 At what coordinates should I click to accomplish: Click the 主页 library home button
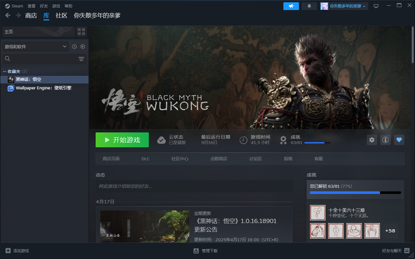coord(39,32)
